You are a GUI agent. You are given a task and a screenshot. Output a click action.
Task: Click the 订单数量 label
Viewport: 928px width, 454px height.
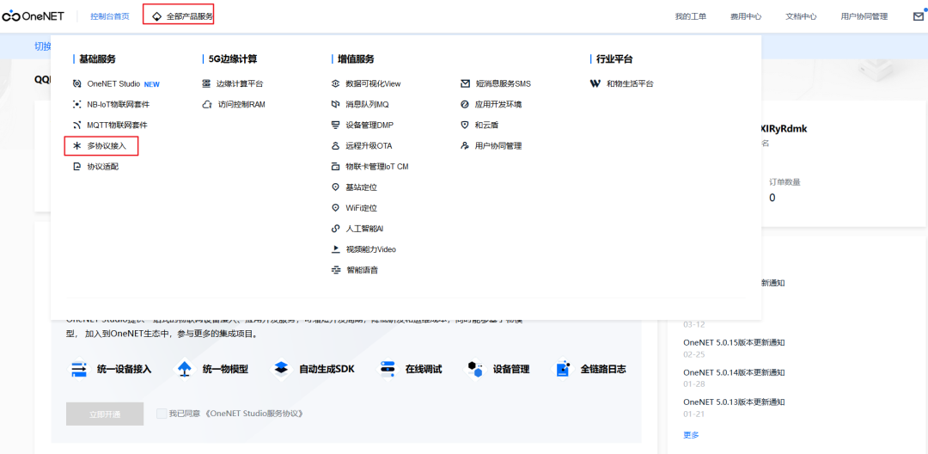coord(785,181)
